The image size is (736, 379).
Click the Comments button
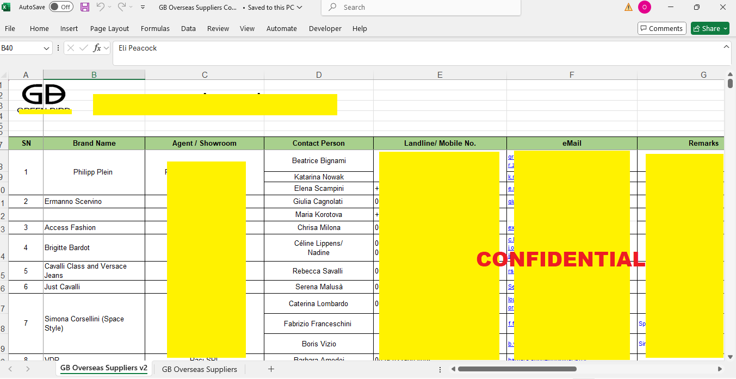pyautogui.click(x=661, y=28)
